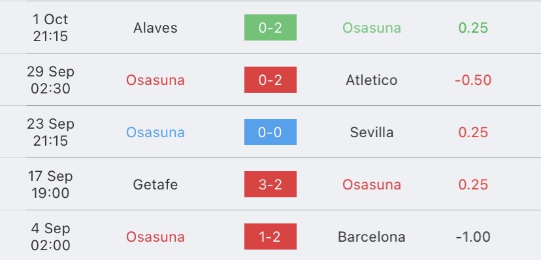Viewport: 541px width, 260px height.
Task: Click the -1.00 handicap value
Action: pos(473,237)
